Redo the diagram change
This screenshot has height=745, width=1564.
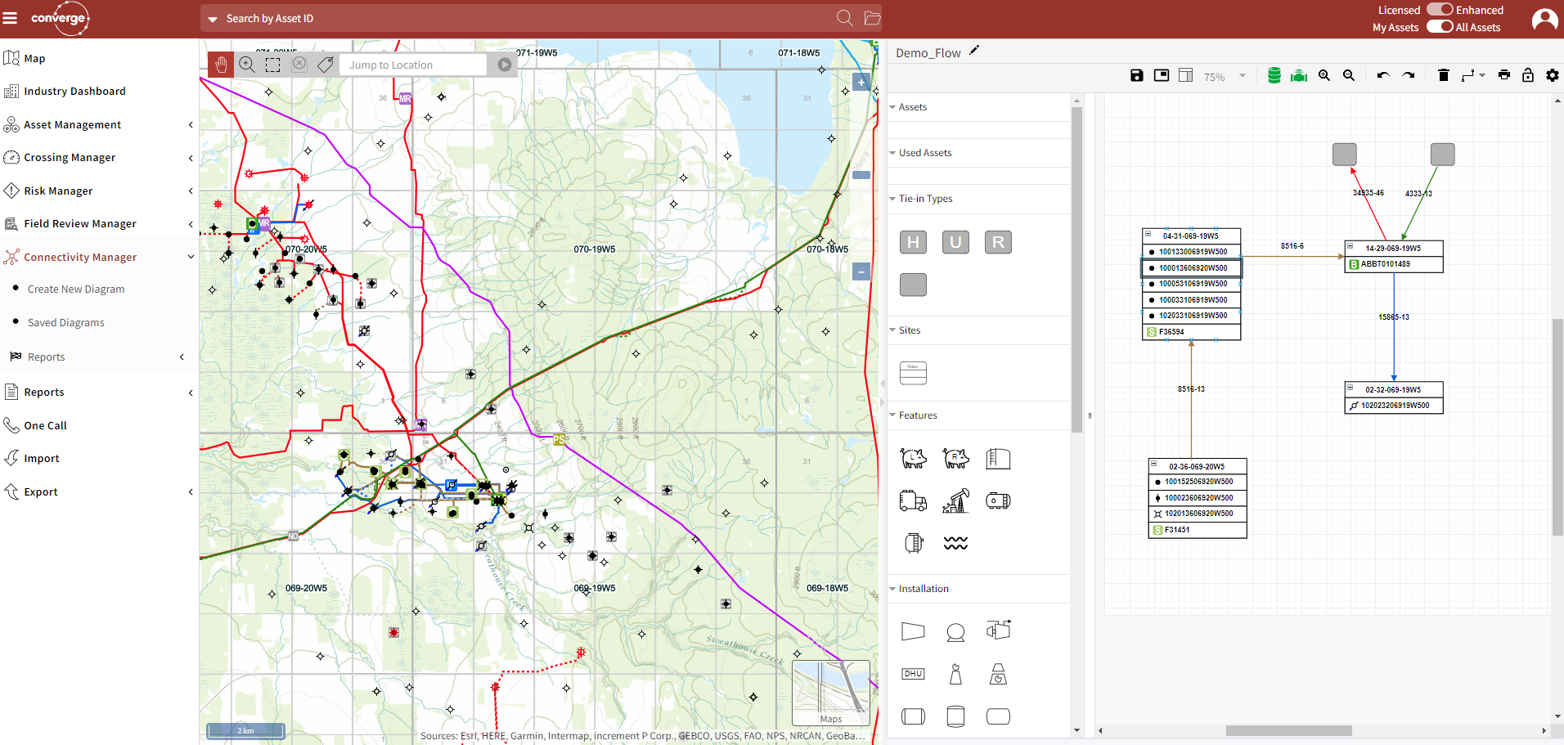[x=1409, y=75]
